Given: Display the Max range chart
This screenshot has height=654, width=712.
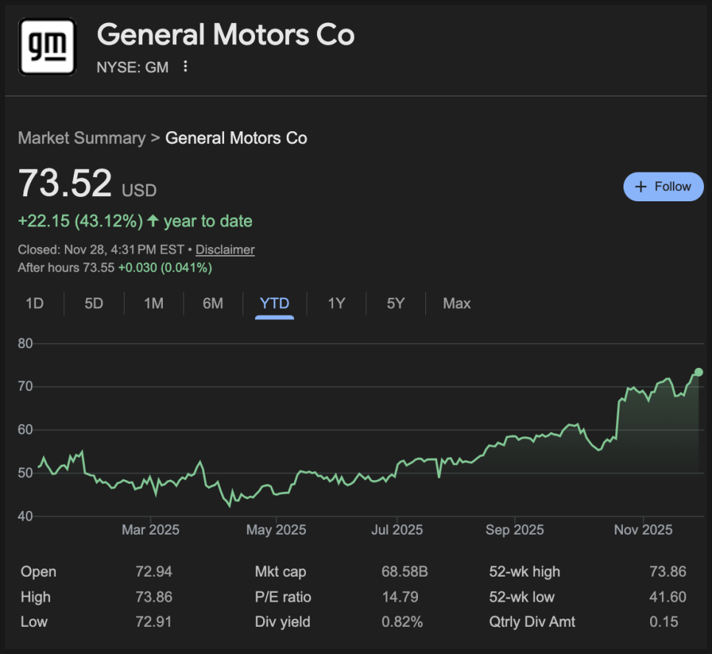Looking at the screenshot, I should tap(456, 304).
